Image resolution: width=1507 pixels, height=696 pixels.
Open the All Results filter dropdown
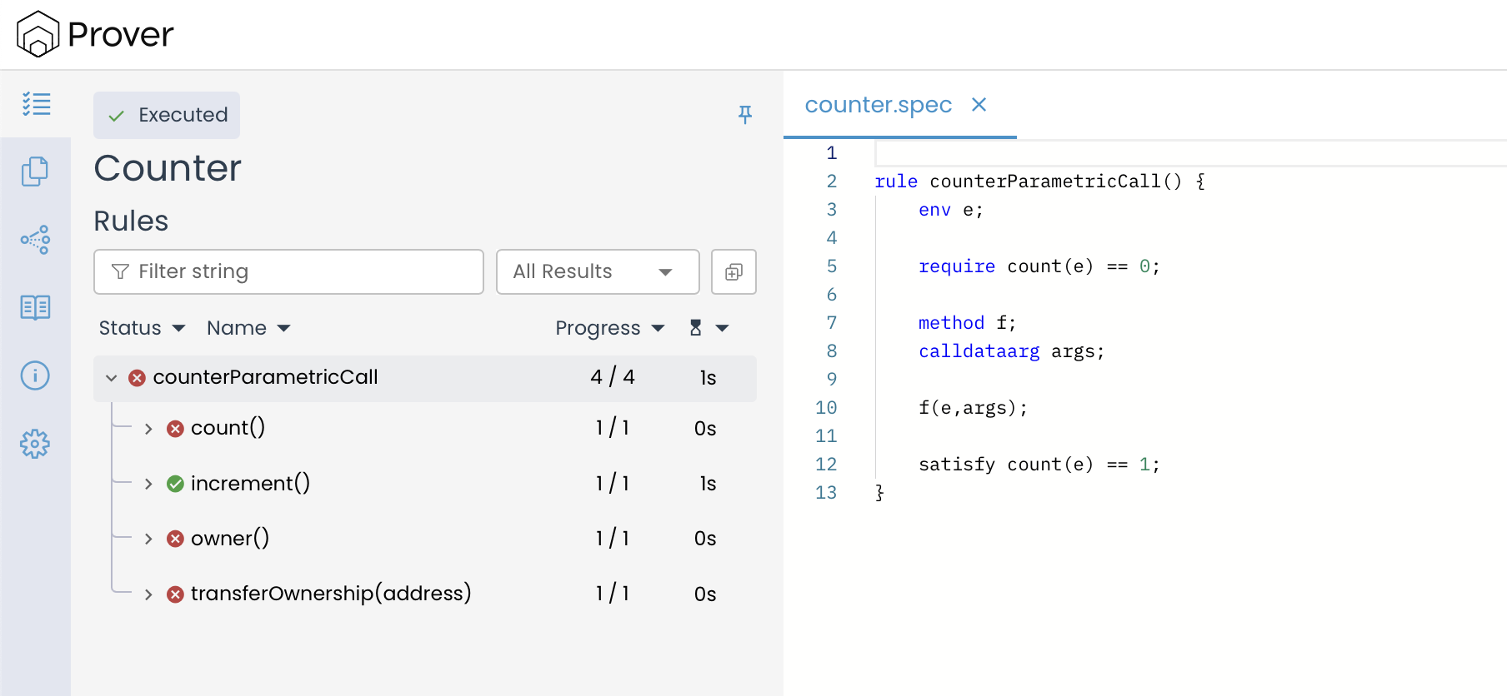point(597,272)
